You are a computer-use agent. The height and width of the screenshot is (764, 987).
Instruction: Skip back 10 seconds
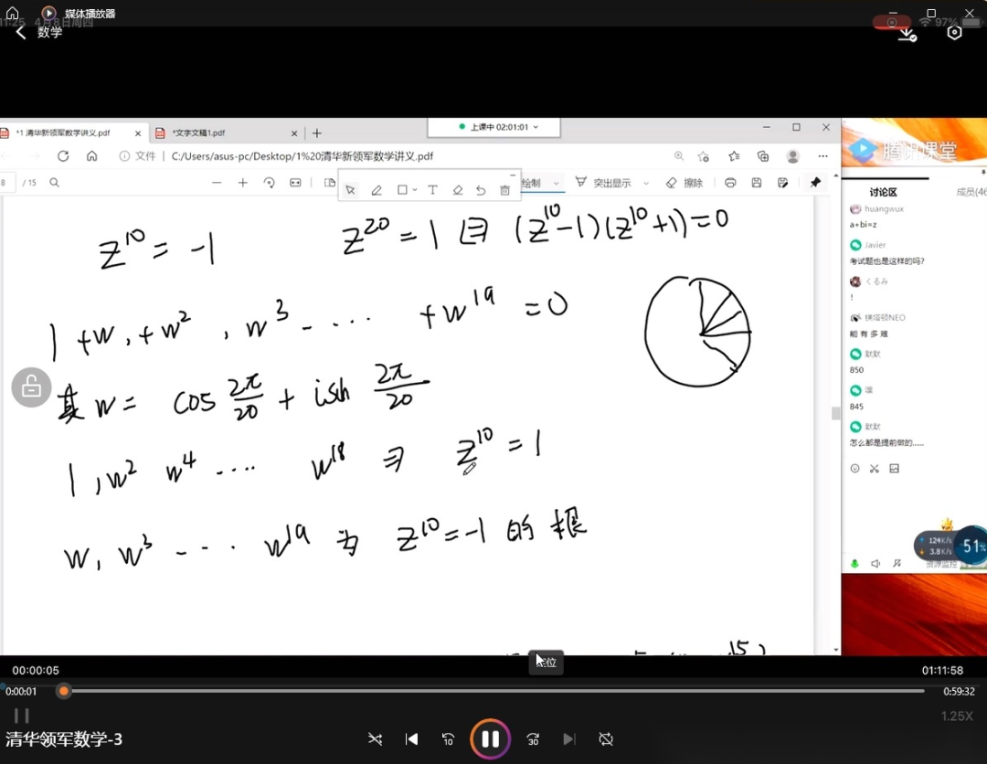448,738
